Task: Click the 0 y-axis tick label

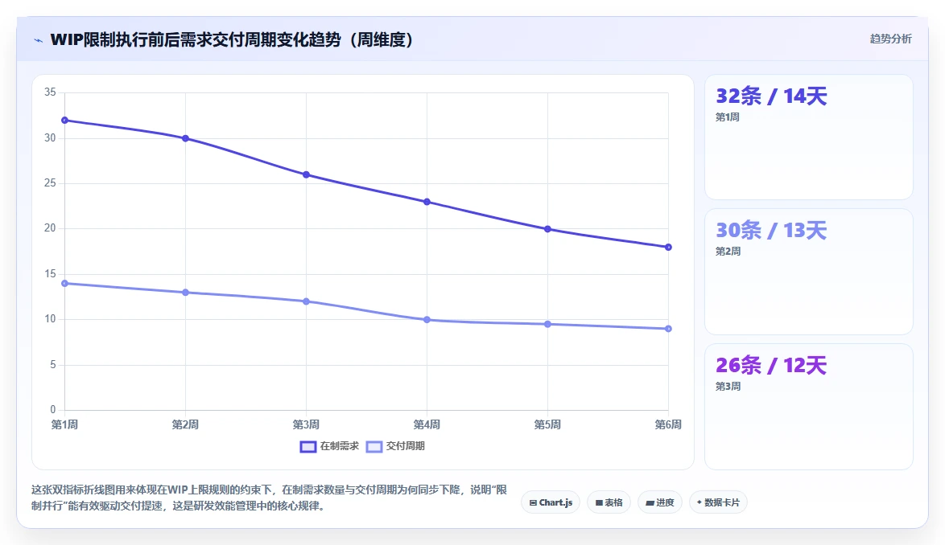Action: pos(53,410)
